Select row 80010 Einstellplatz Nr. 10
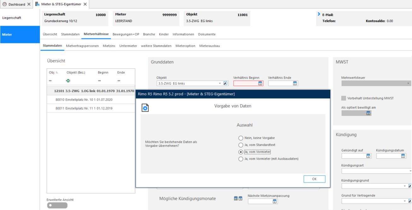Screen dimensions: 412x210 (x=91, y=99)
